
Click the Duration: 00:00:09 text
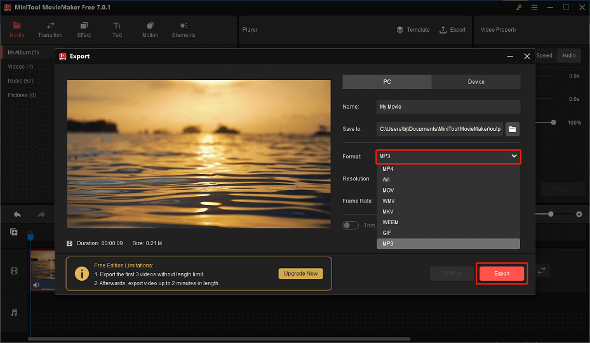coord(100,244)
